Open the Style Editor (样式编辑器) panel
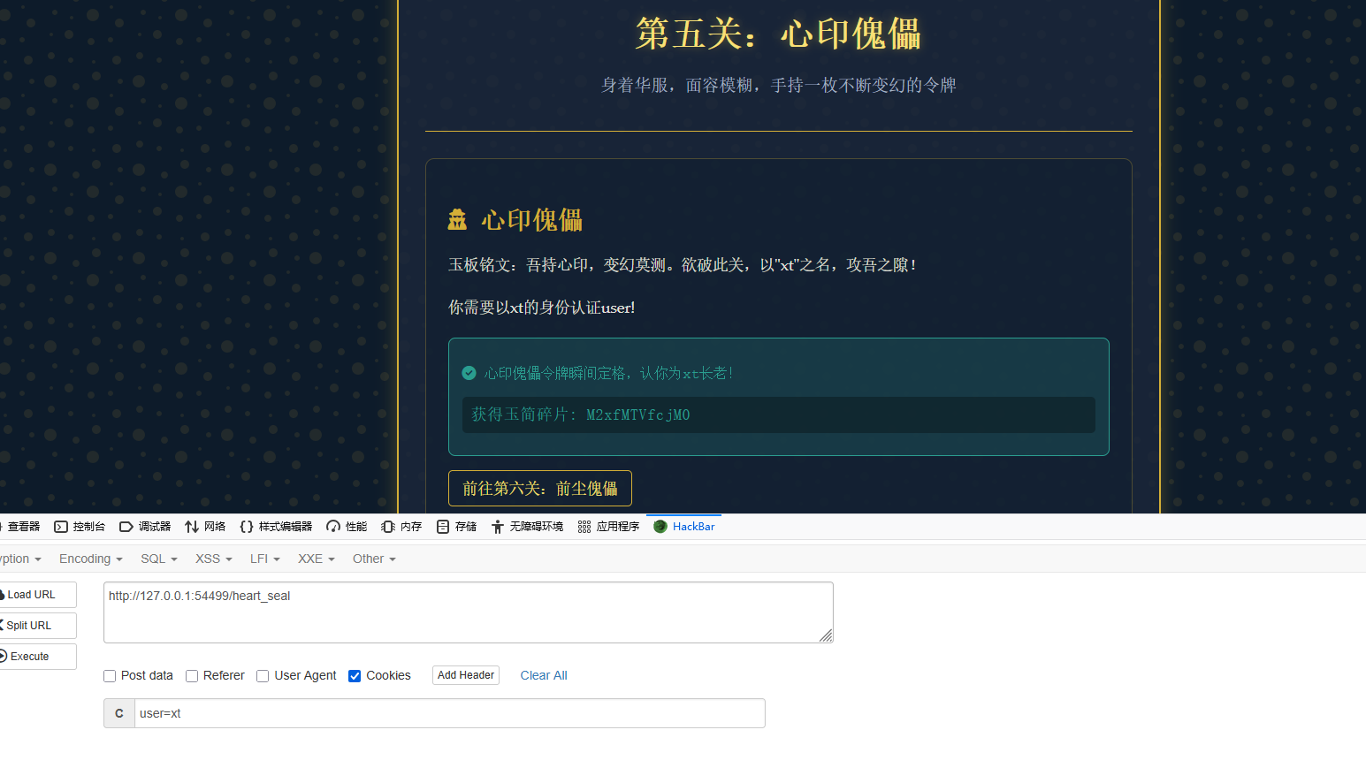This screenshot has height=768, width=1366. (276, 527)
